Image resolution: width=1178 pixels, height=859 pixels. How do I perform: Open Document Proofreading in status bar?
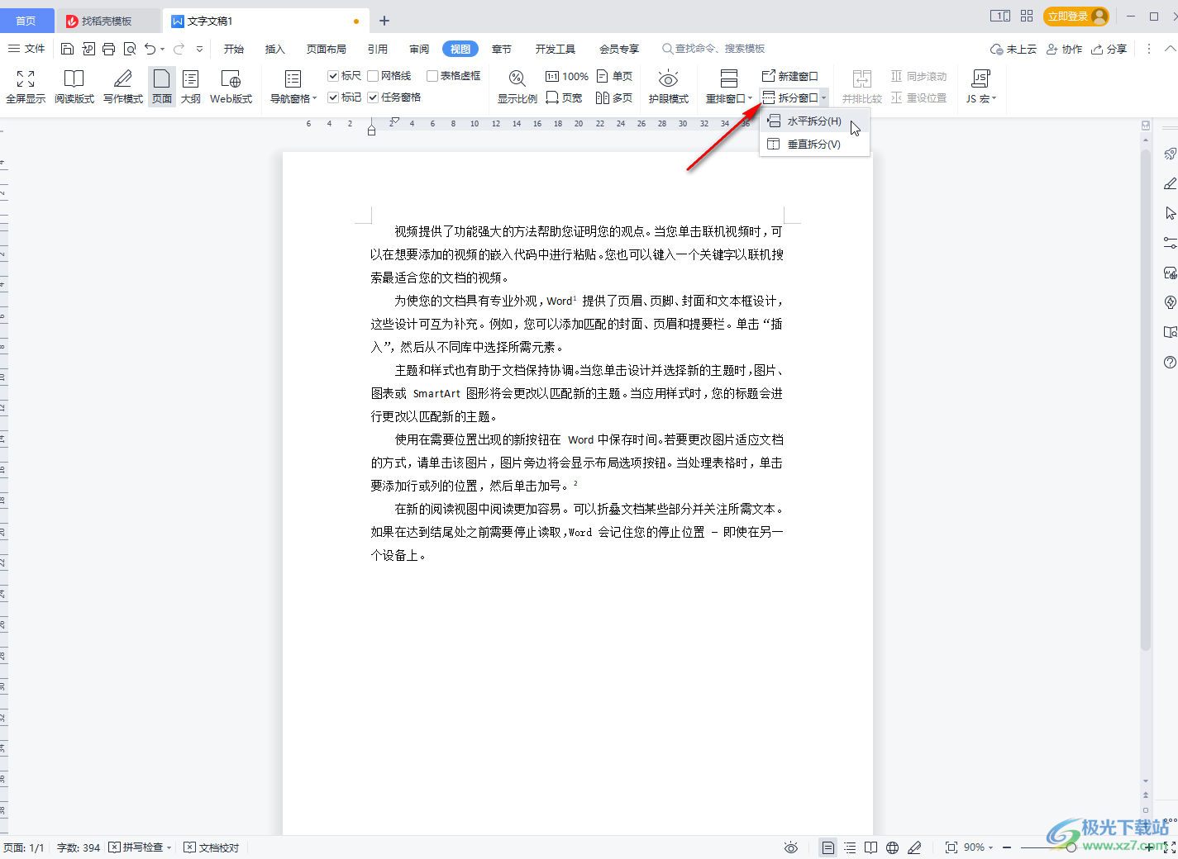tap(212, 847)
